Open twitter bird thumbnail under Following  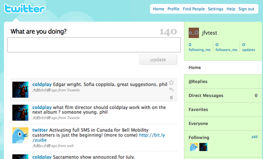point(194,147)
